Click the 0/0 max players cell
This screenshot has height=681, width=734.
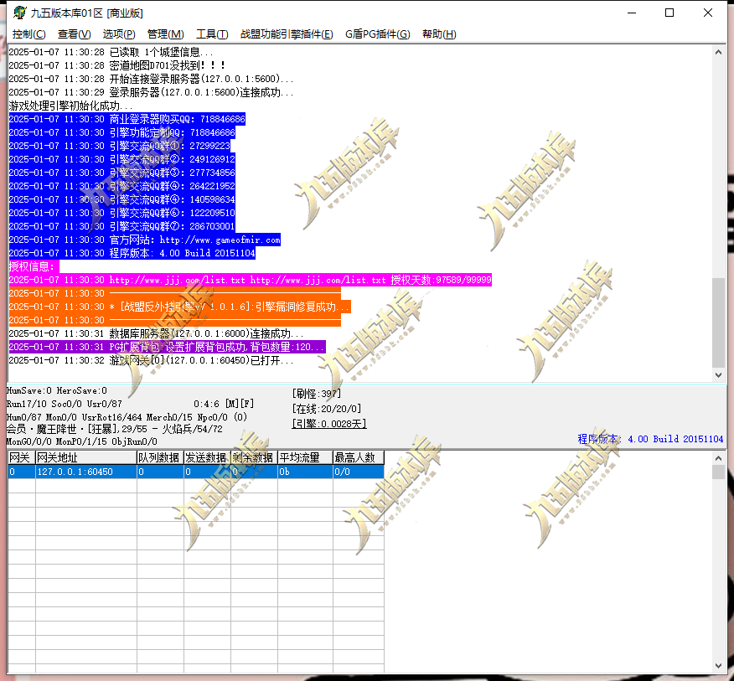[358, 472]
